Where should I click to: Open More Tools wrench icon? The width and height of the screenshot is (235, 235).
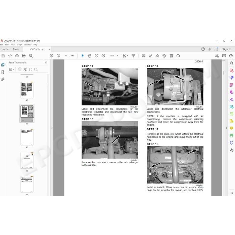[x=232, y=150]
